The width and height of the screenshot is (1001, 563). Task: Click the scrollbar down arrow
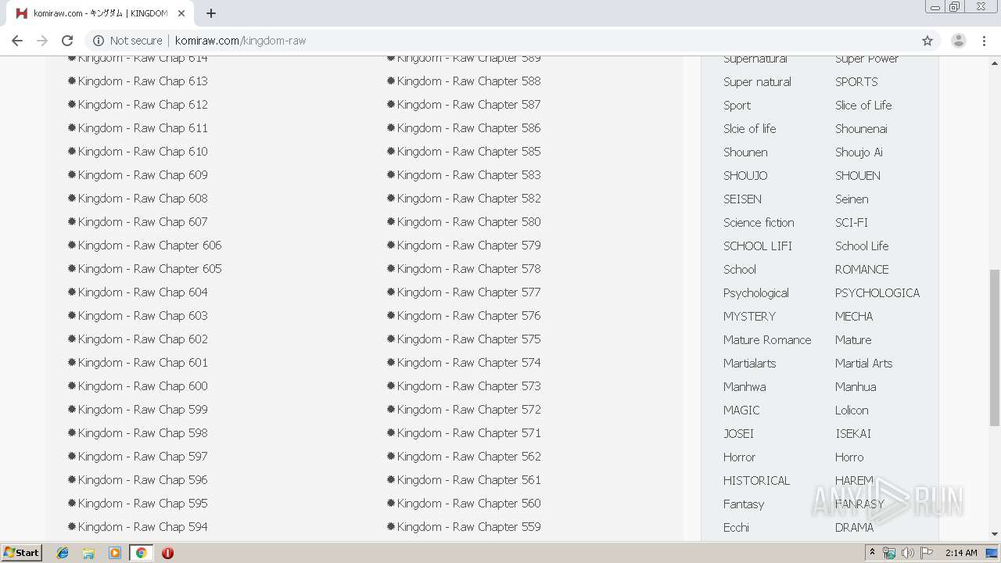point(995,534)
